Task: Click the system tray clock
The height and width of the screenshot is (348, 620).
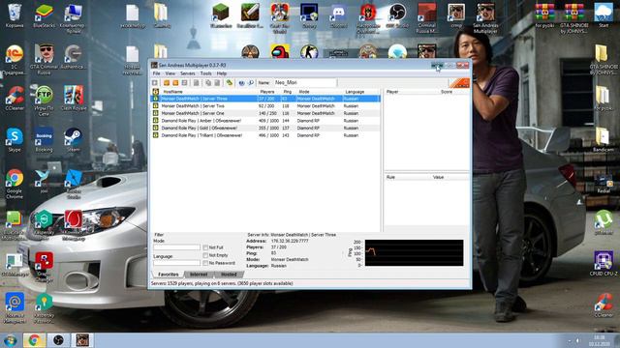Action: pos(599,340)
